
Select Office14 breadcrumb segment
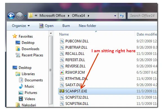[78, 16]
